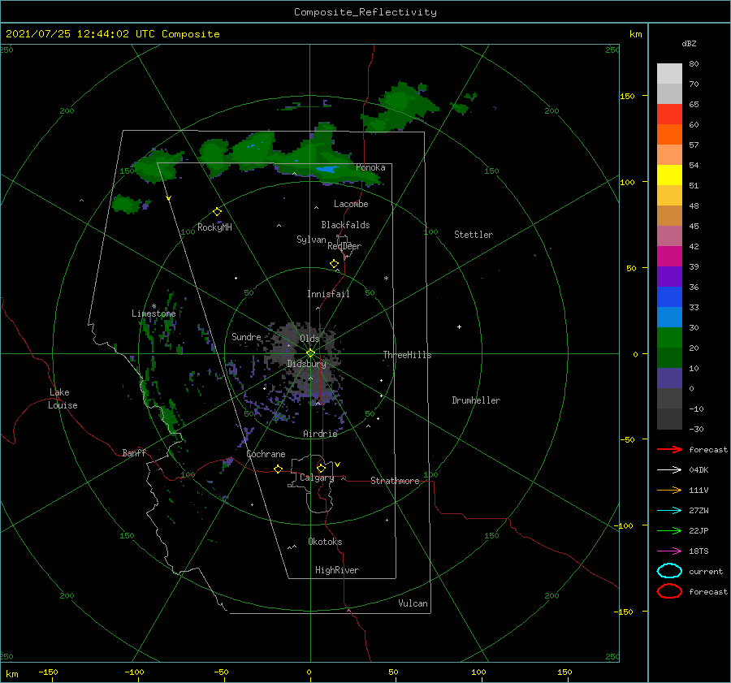Click the HighRiver city label
This screenshot has height=683, width=731.
tap(337, 570)
